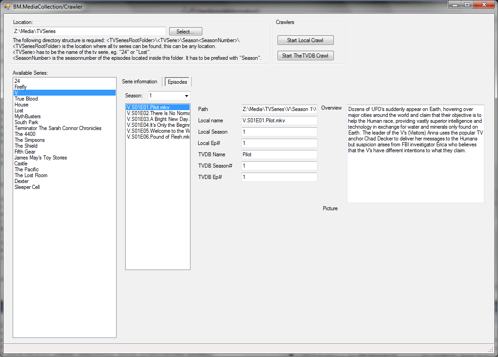The width and height of the screenshot is (498, 357).
Task: Select James May's Toy Stories
Action: pos(64,158)
